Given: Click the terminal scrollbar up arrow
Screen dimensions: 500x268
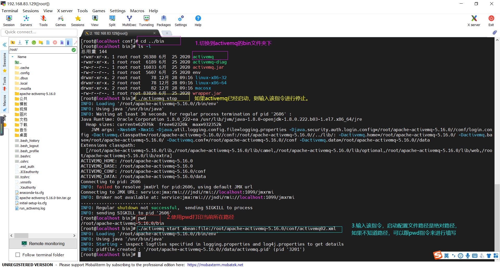Looking at the screenshot, I should click(497, 40).
